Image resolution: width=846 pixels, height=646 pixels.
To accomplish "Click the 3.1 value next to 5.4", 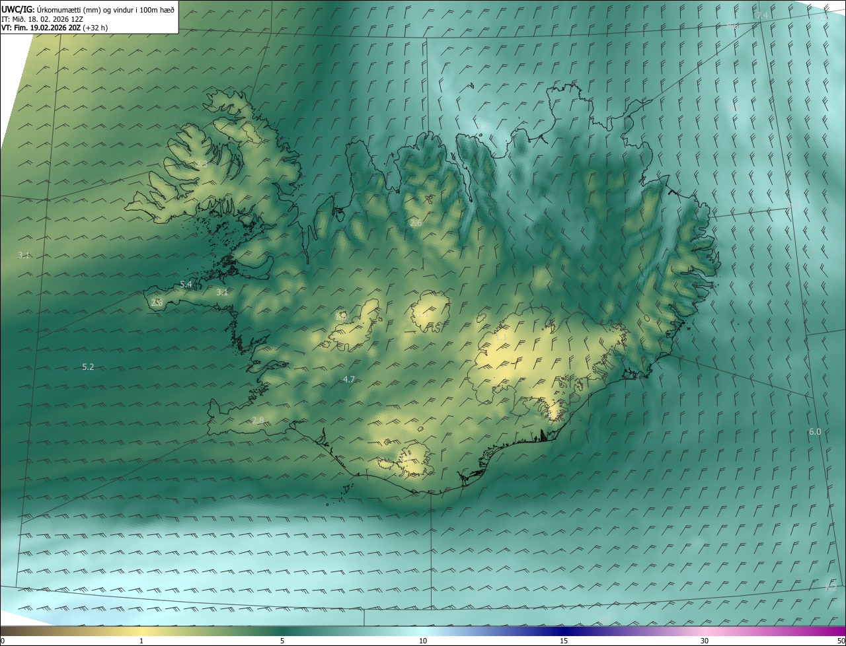I will 222,292.
